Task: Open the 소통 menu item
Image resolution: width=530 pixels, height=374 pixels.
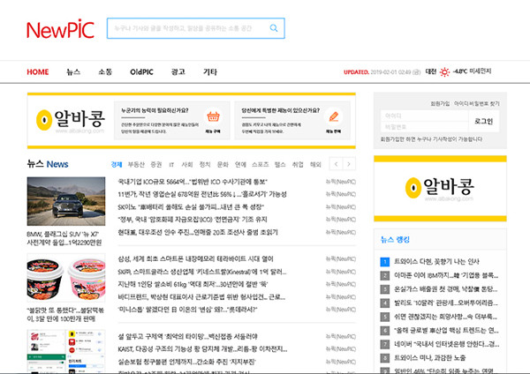Action: click(105, 72)
